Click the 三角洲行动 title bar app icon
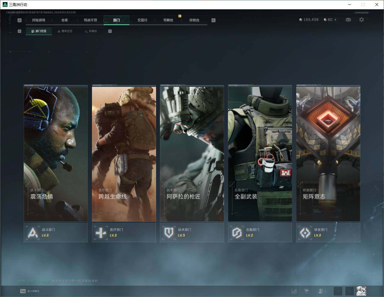This screenshot has height=297, width=384. (5, 4)
